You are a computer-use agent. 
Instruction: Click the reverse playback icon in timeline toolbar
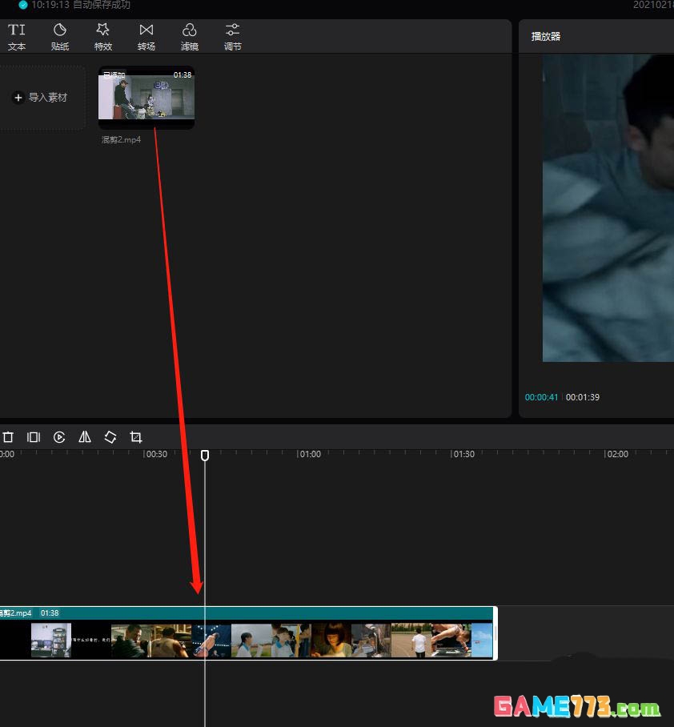click(59, 437)
